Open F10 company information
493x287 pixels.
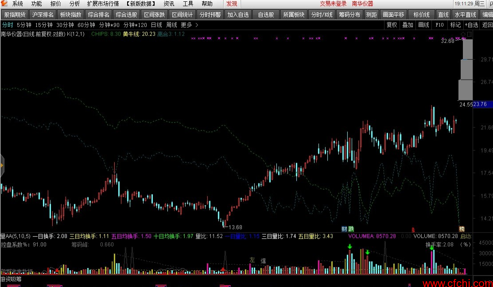(x=439, y=25)
